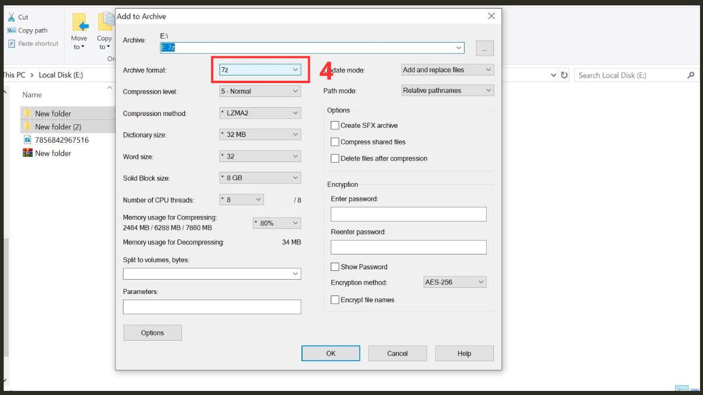Click the archive browse button with ellipsis
This screenshot has height=395, width=703.
[x=484, y=49]
